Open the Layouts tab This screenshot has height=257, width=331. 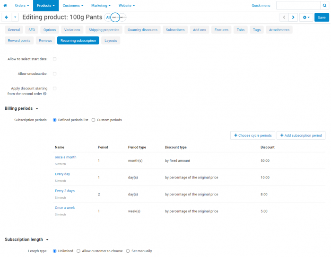point(111,41)
